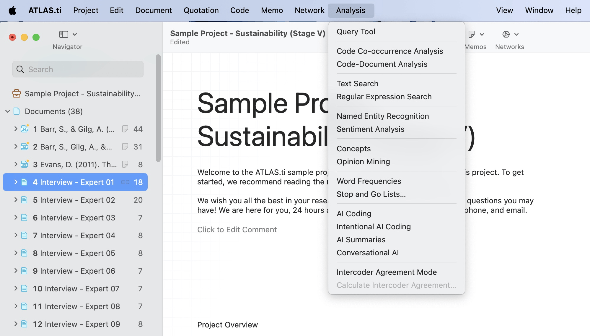Click text document icon of Expert 01
The height and width of the screenshot is (336, 590).
pyautogui.click(x=25, y=182)
